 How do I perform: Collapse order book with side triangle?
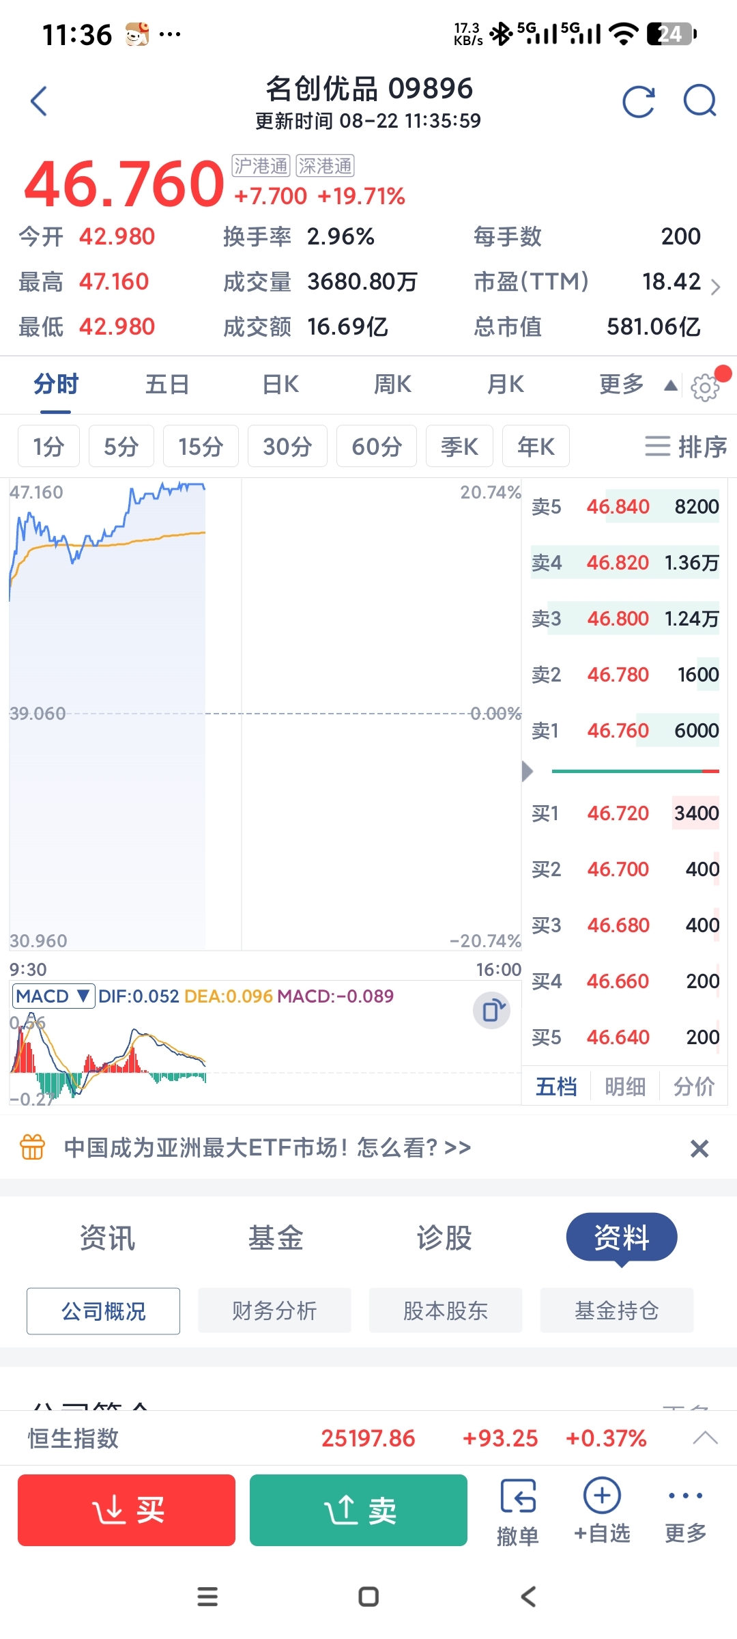[x=527, y=771]
